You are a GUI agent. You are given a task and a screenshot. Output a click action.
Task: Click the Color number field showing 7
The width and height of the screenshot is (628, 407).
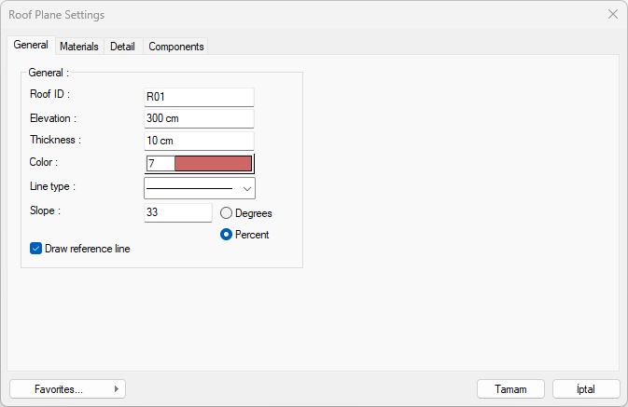click(159, 164)
